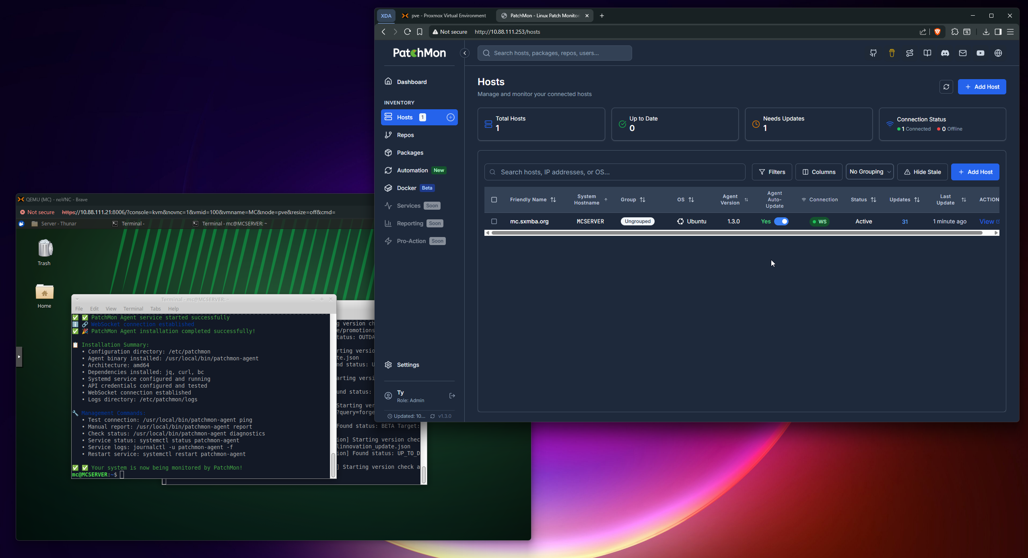Screen dimensions: 1028x558
Task: Click the View link for mc.sxmba.org
Action: click(x=989, y=221)
